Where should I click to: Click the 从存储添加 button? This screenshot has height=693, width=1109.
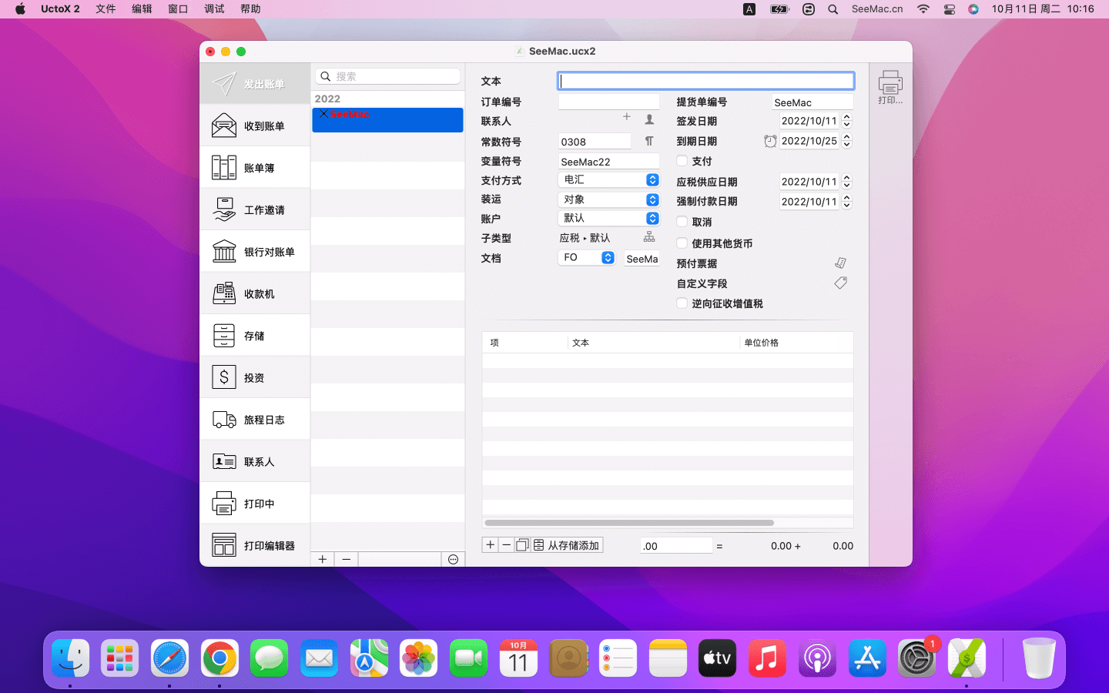567,545
